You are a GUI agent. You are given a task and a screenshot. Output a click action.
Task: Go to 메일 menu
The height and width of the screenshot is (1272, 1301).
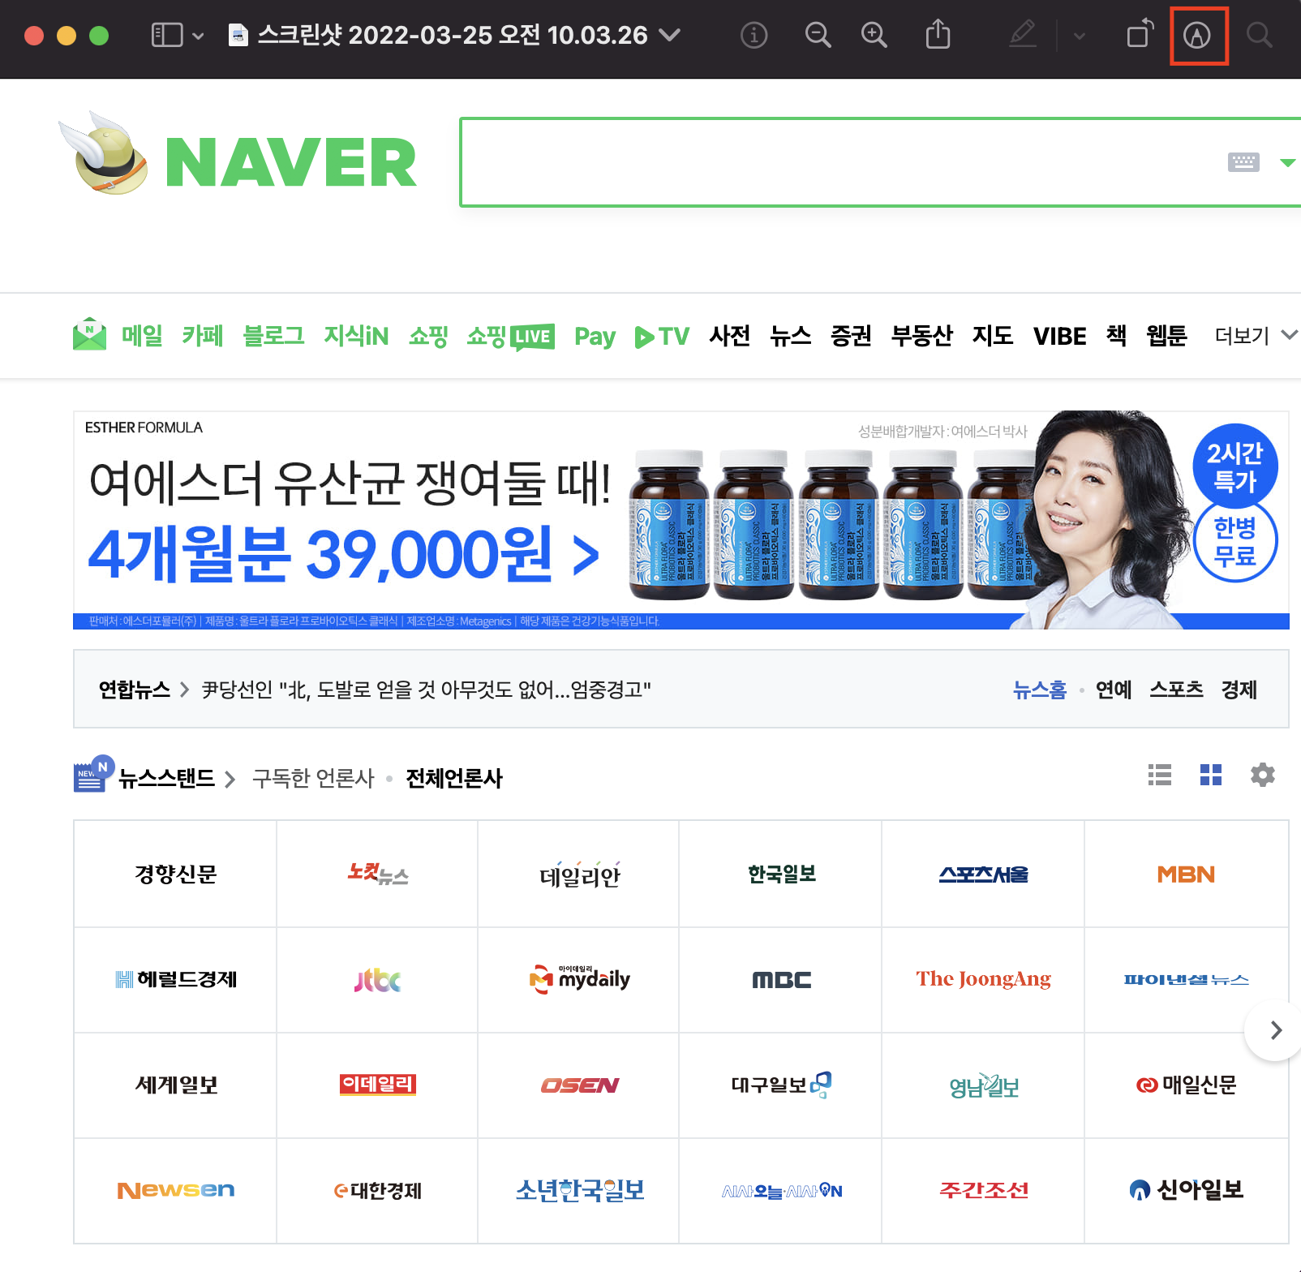[x=142, y=335]
